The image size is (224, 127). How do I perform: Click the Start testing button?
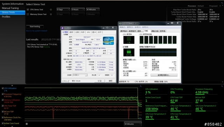click(35, 26)
